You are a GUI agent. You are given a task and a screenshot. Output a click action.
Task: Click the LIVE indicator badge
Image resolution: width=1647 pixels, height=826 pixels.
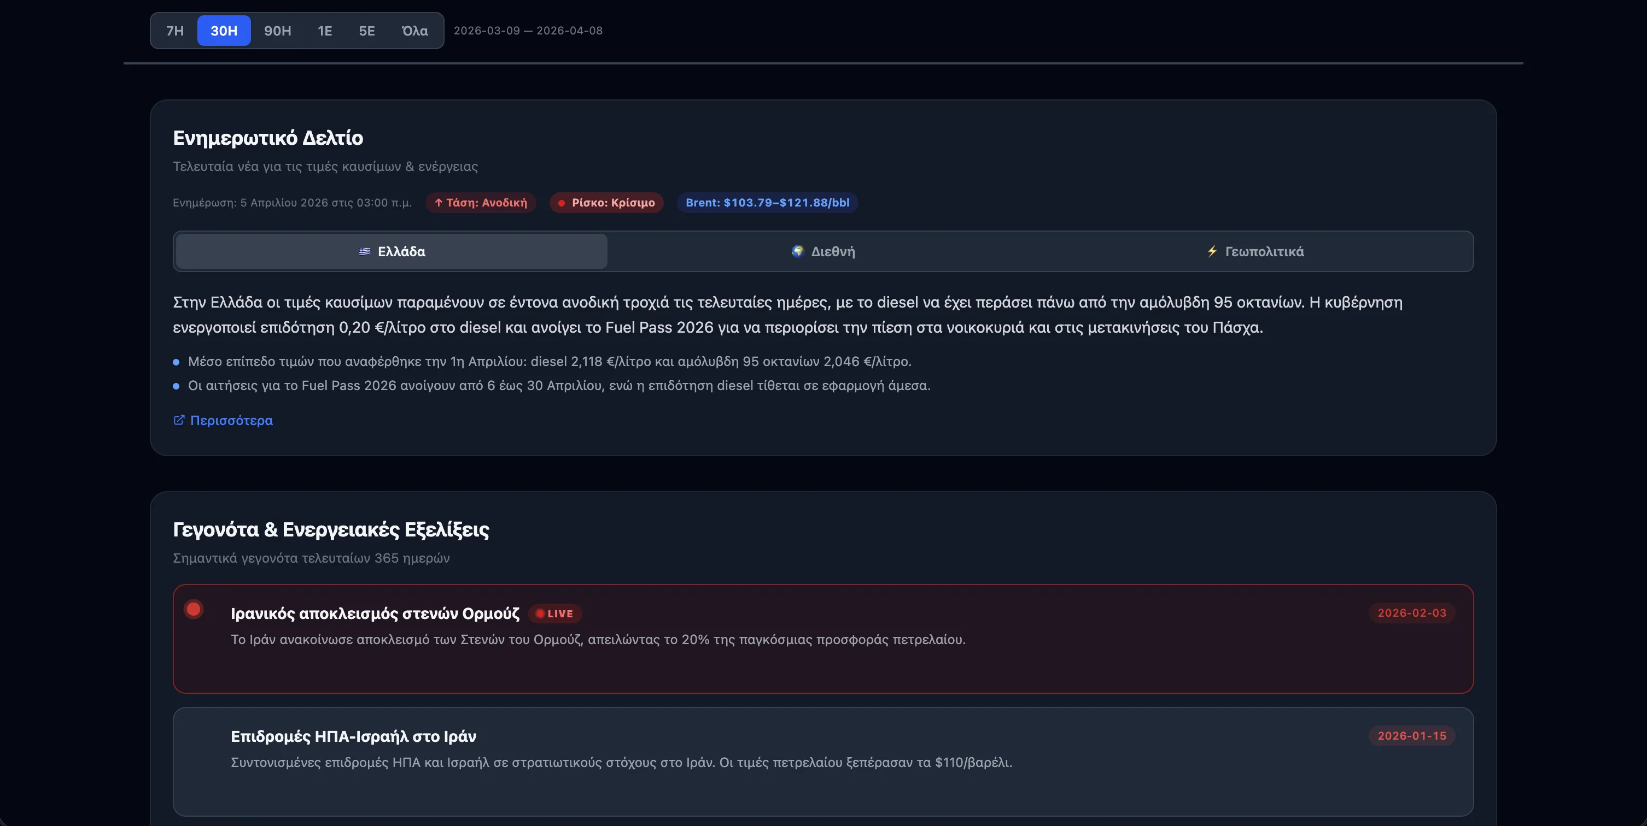tap(554, 613)
